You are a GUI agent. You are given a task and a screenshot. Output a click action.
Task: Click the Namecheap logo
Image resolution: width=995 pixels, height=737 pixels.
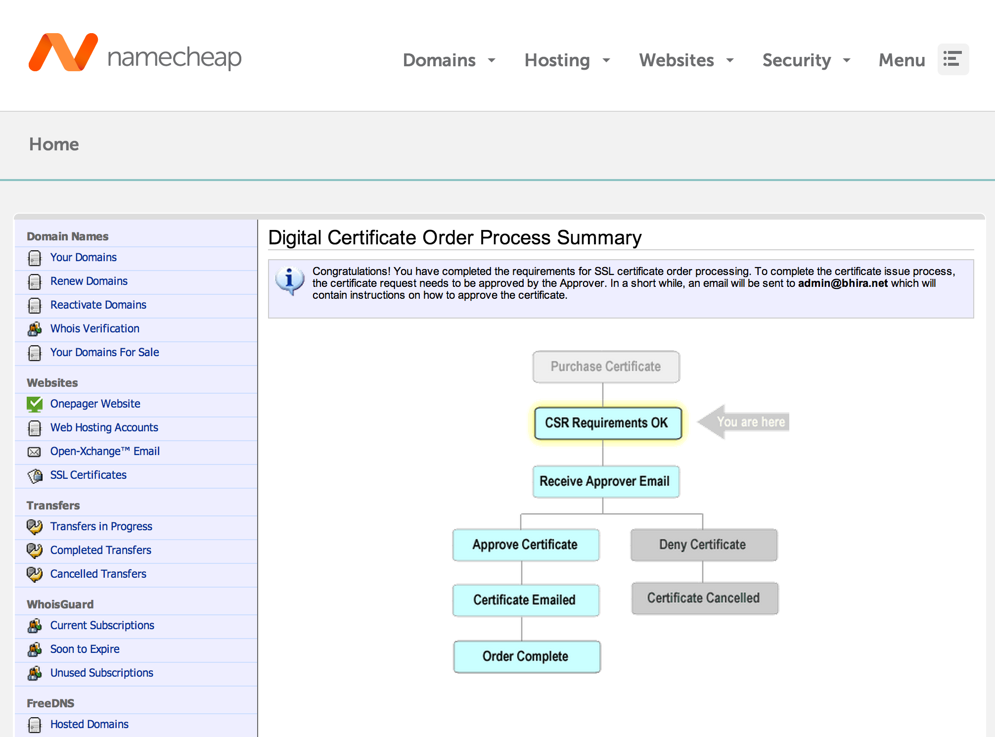click(135, 53)
